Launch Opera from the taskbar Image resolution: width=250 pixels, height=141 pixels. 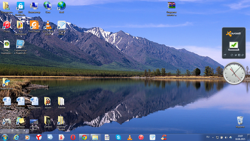pyautogui.click(x=73, y=137)
